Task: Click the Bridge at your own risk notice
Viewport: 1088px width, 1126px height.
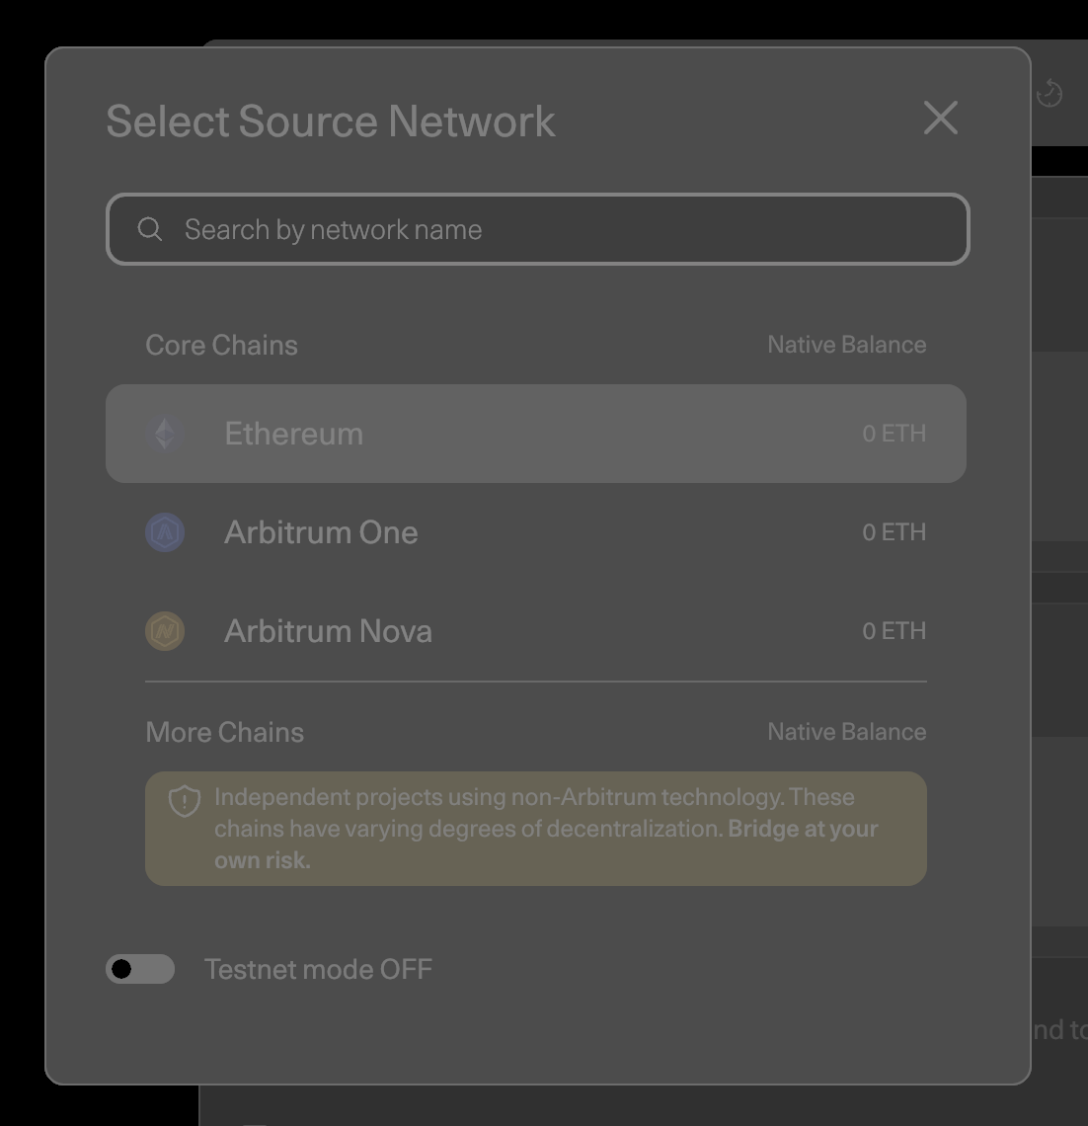Action: [536, 829]
